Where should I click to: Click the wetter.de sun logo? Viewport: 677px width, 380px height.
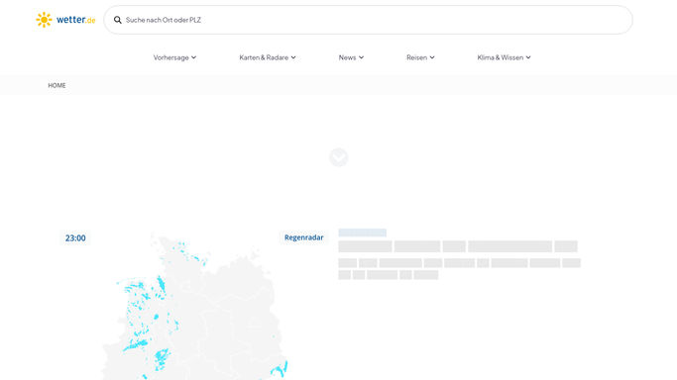pos(44,20)
